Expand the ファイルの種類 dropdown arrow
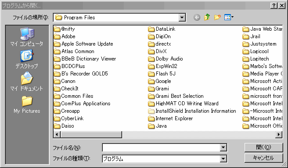The image size is (288, 168). click(223, 159)
